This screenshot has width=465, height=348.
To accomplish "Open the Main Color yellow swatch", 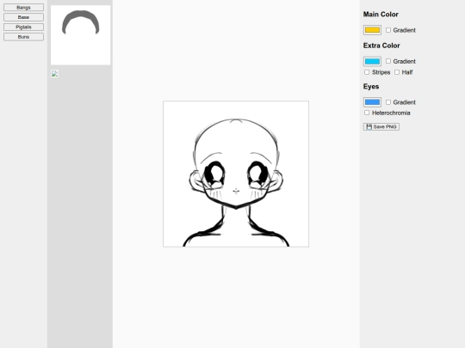I will (372, 30).
